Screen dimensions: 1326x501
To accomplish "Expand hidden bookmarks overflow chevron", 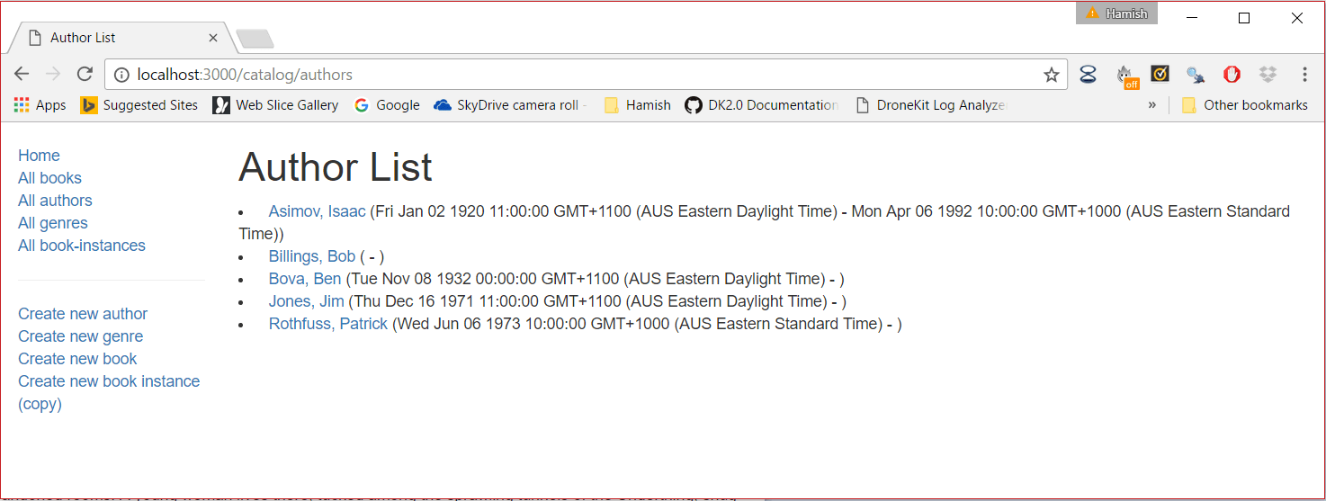I will point(1152,105).
